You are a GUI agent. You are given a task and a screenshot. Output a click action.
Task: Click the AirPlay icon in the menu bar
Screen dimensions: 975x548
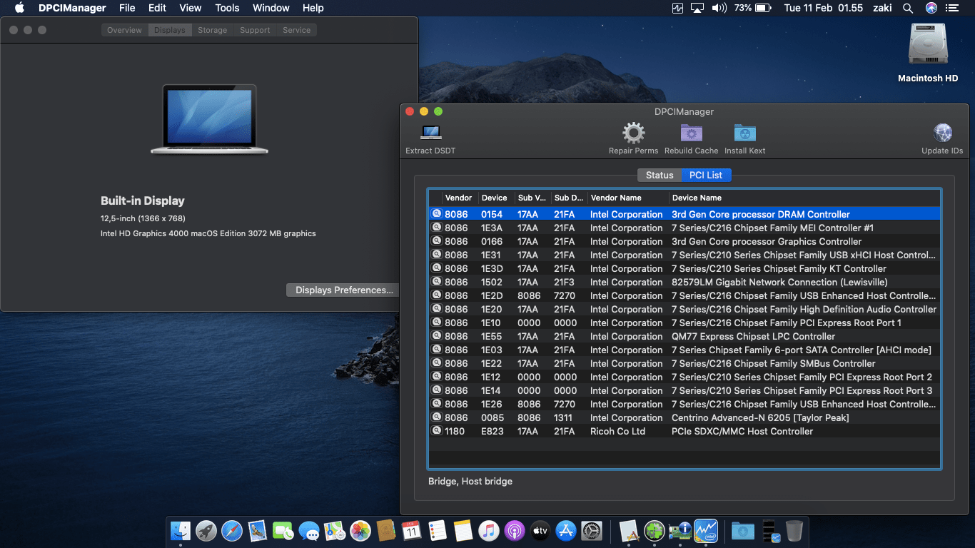tap(697, 9)
